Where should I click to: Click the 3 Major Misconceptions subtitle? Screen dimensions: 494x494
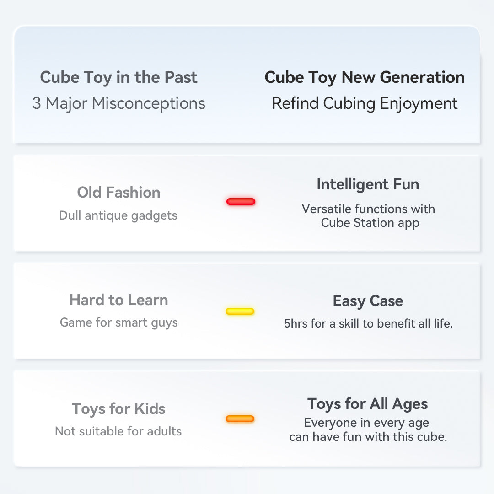point(119,104)
